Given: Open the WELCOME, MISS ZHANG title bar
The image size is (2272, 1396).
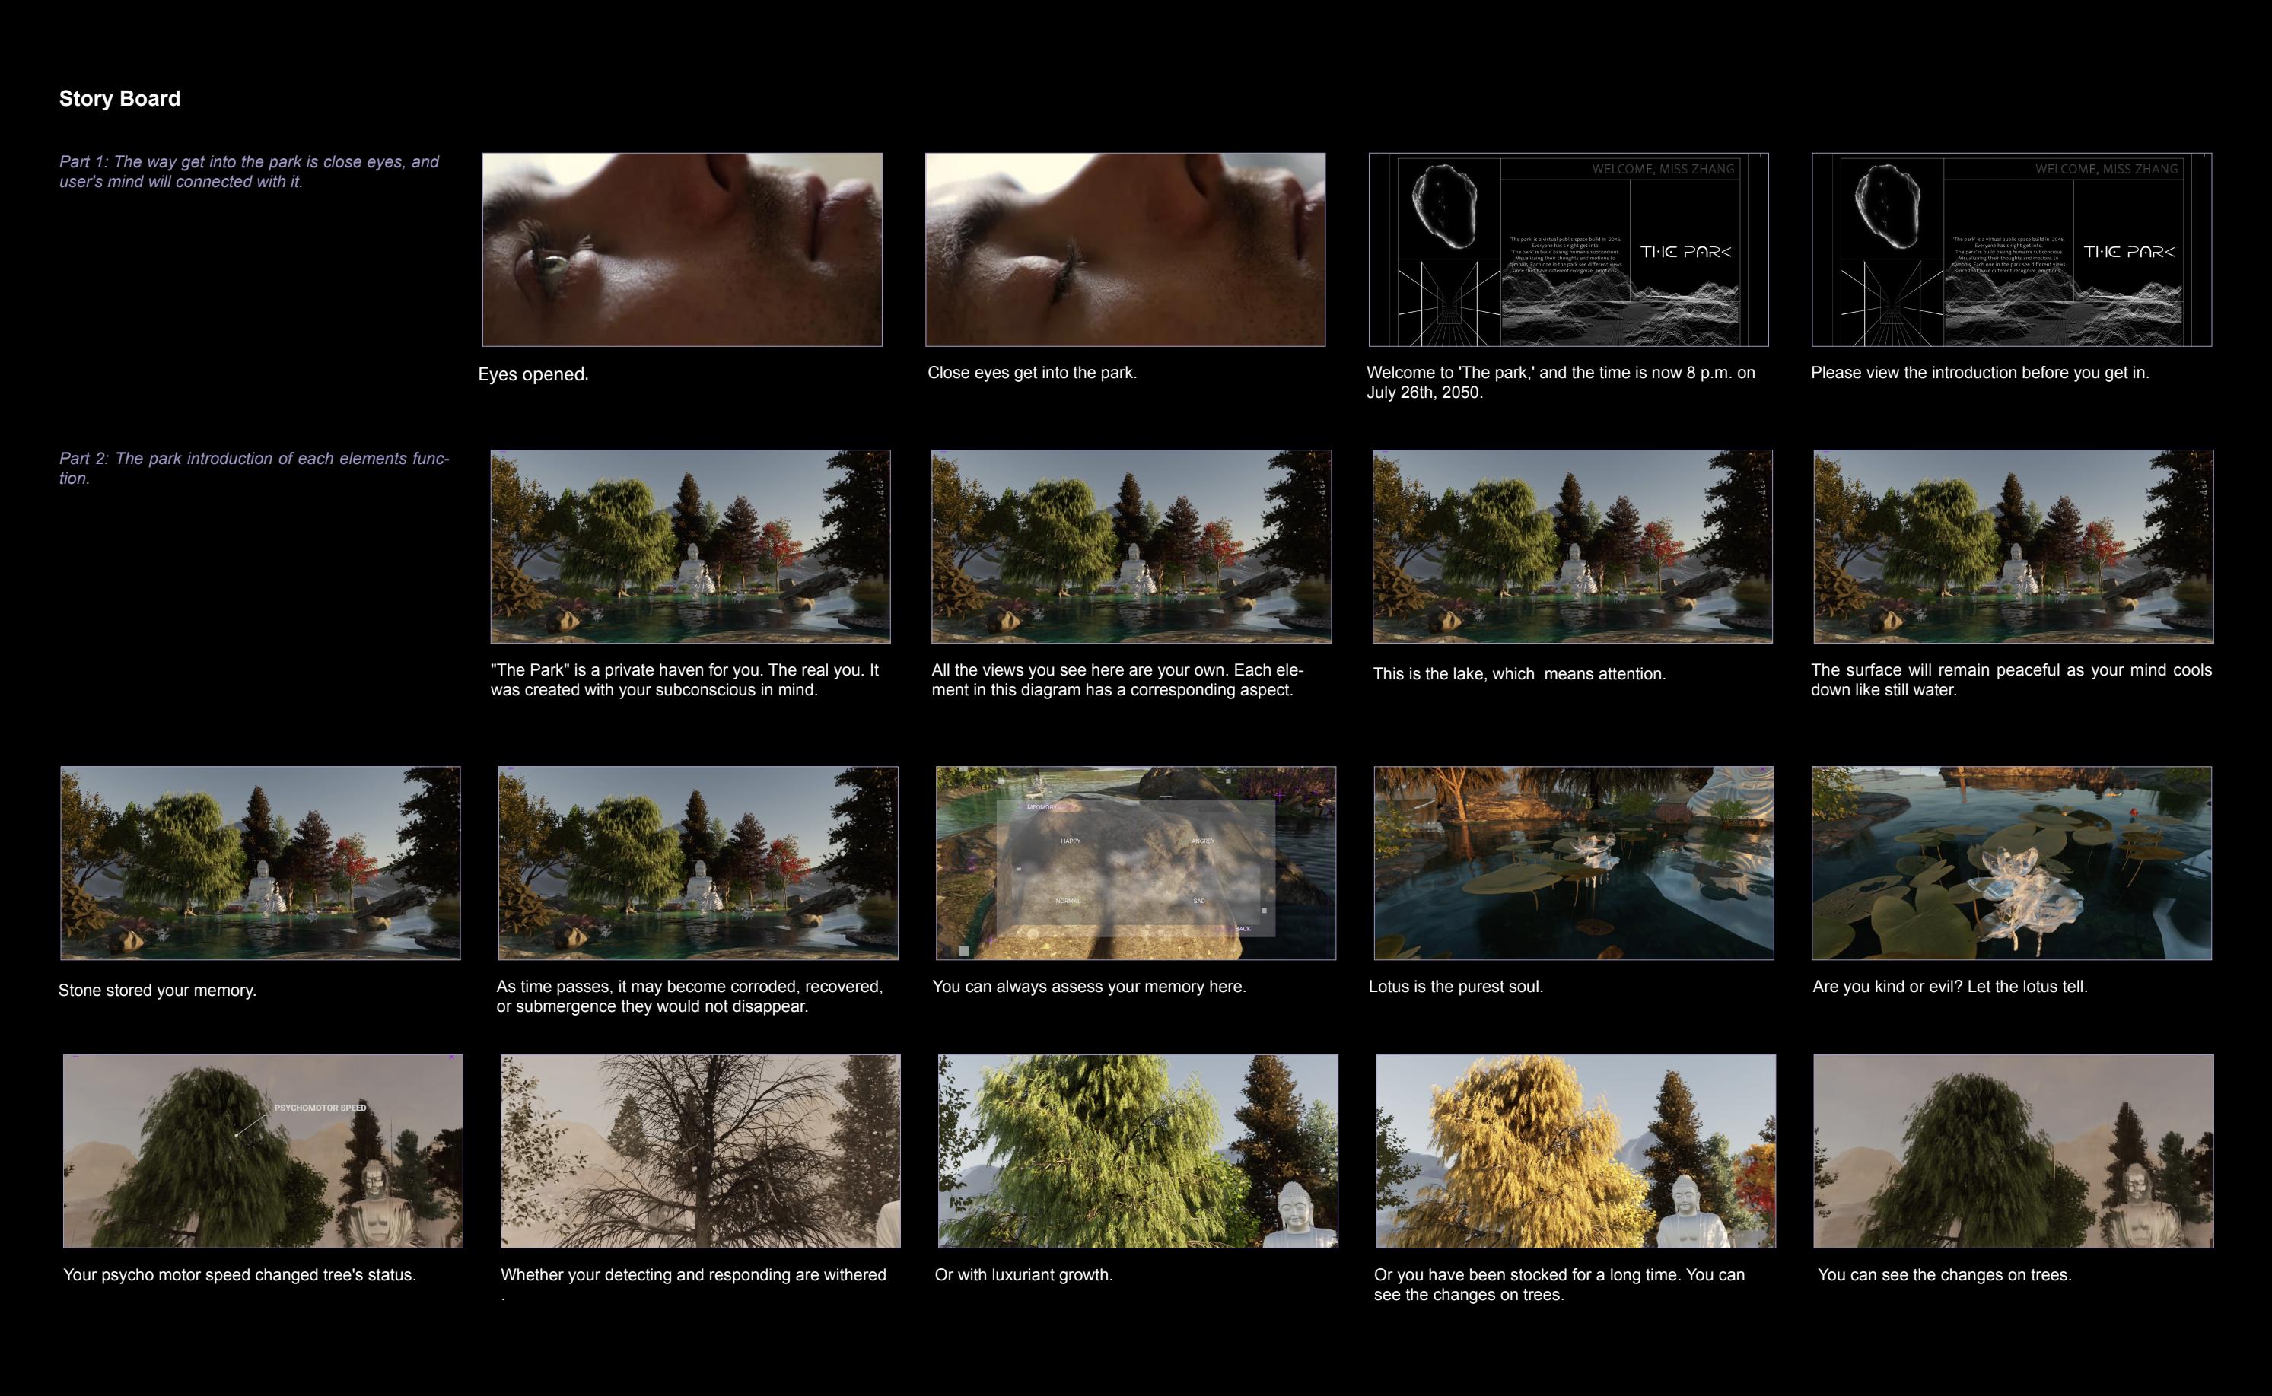Looking at the screenshot, I should point(1663,169).
